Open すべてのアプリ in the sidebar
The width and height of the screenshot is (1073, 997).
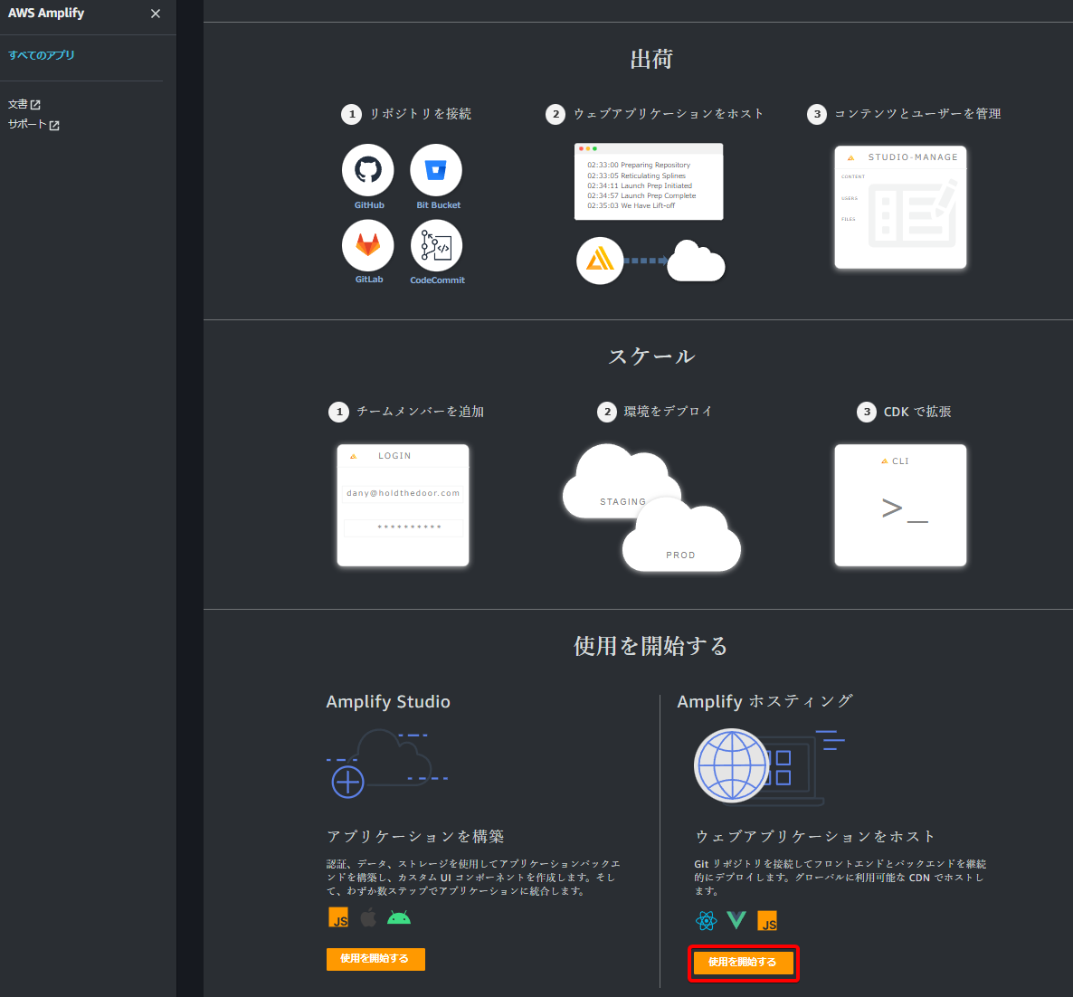(x=41, y=55)
